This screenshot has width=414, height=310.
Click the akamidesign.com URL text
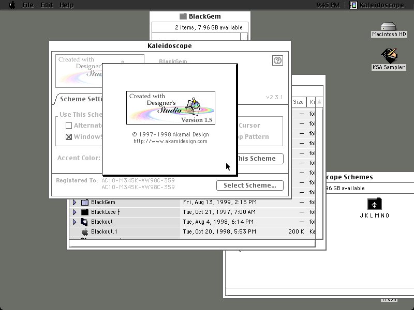170,141
